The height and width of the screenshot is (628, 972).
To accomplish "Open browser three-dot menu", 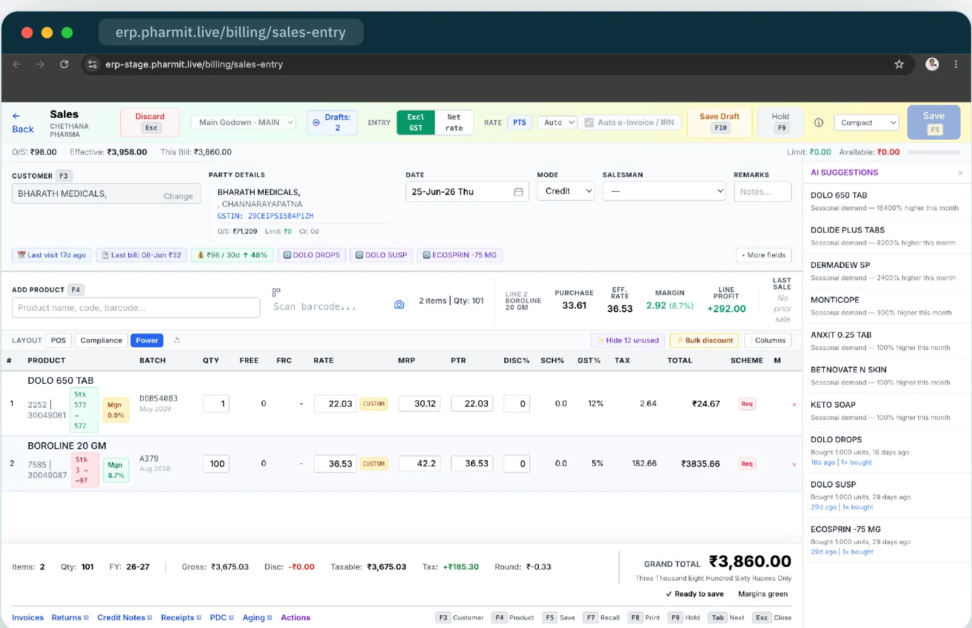I will (956, 64).
